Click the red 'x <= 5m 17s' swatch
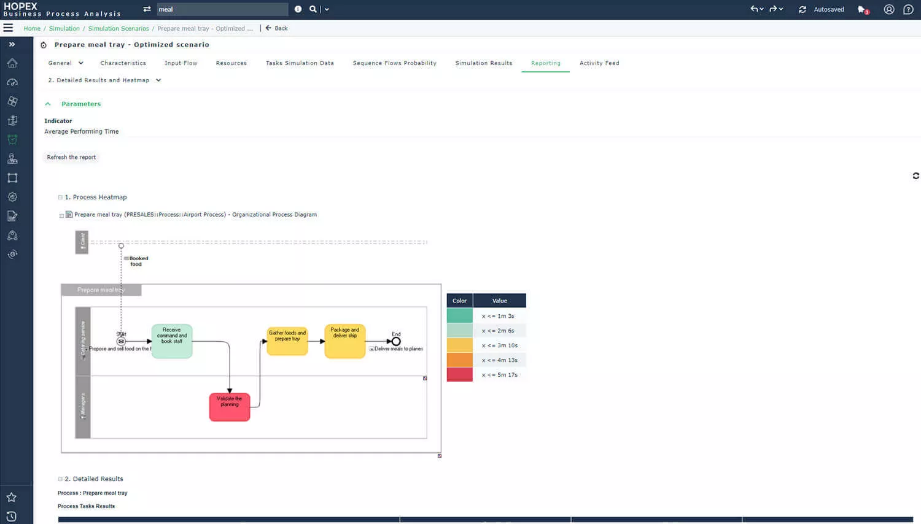The height and width of the screenshot is (524, 921). click(x=459, y=375)
